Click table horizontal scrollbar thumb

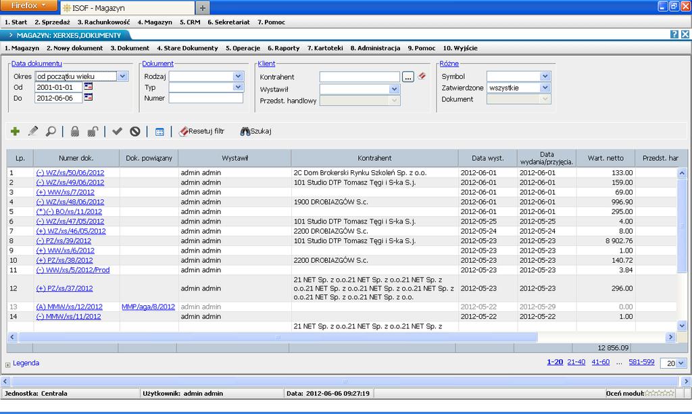278,337
